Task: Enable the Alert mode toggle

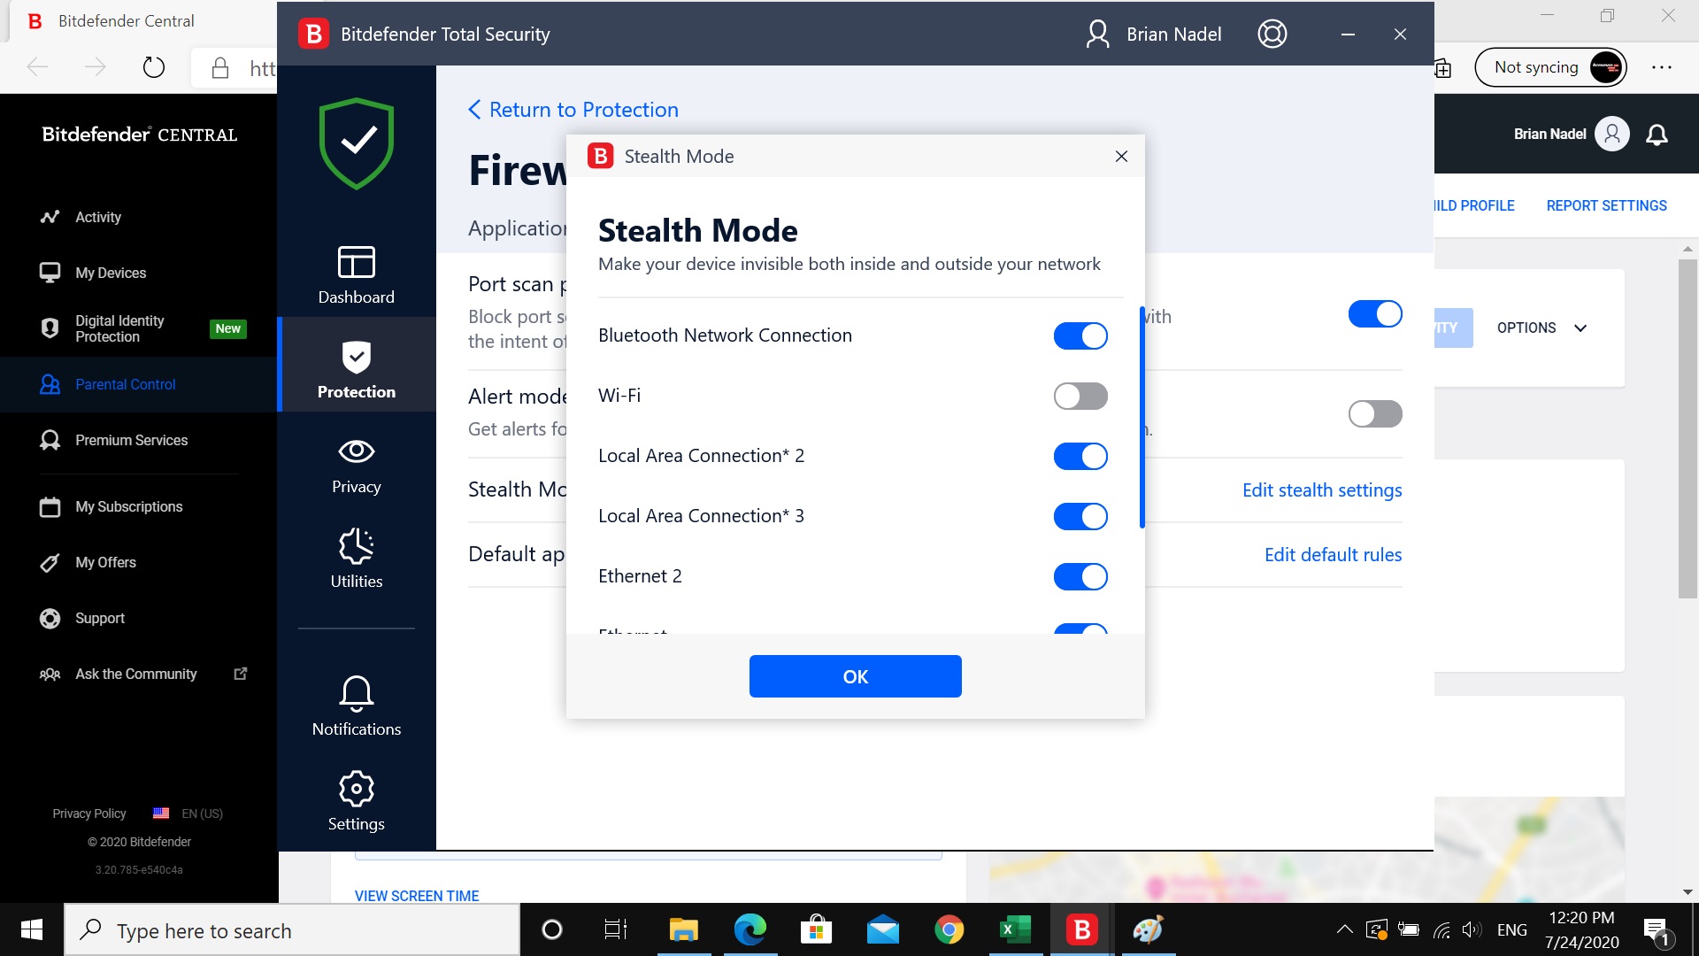Action: point(1375,413)
